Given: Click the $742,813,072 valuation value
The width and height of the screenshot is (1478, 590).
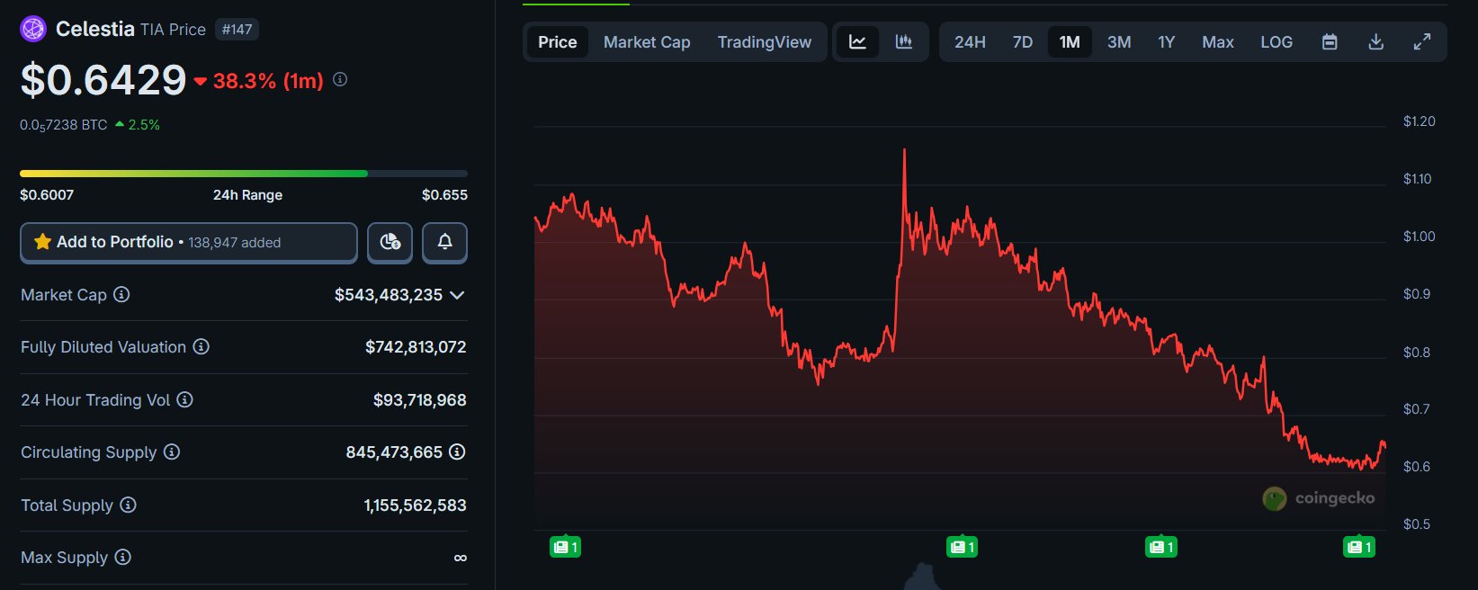Looking at the screenshot, I should (x=416, y=347).
